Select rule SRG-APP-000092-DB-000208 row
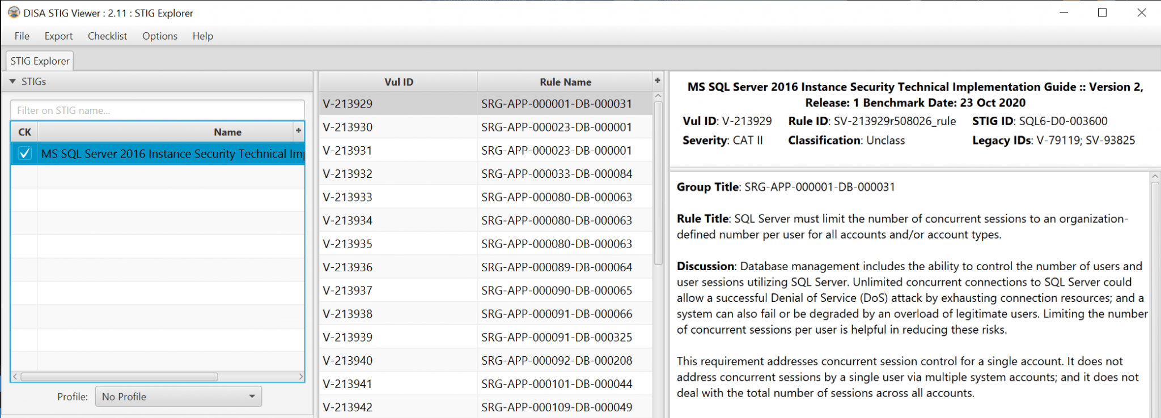Screen dimensions: 1161x418 point(556,360)
